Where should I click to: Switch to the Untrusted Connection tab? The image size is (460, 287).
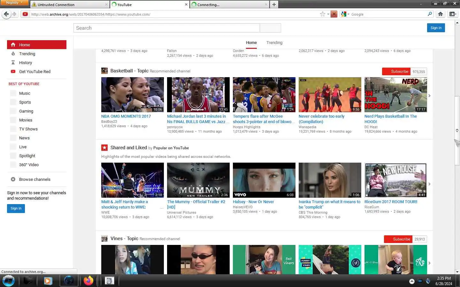tap(70, 4)
